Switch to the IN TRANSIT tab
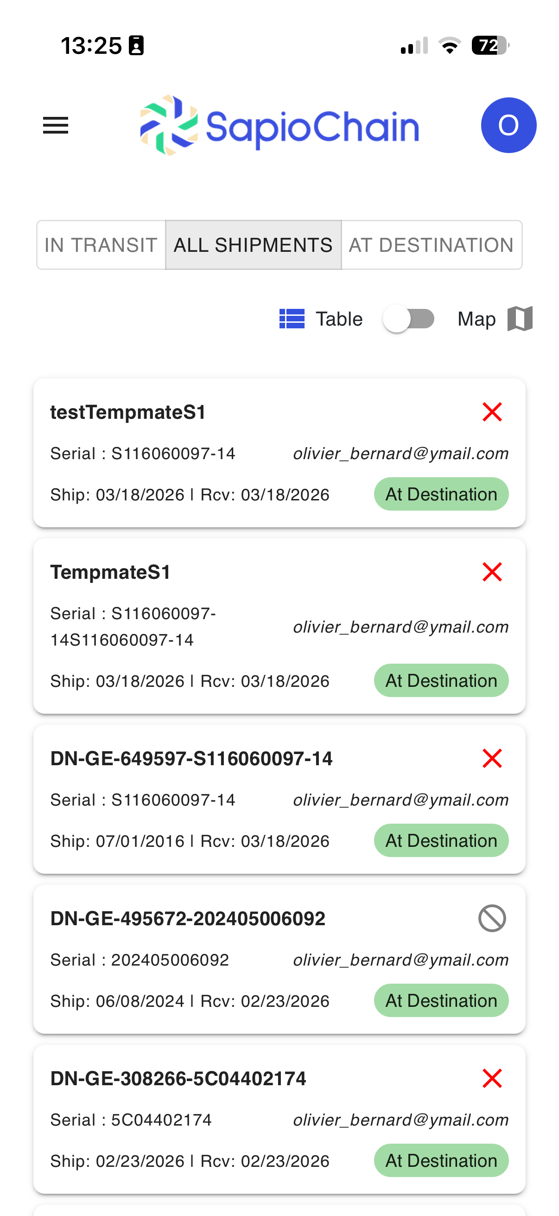Image resolution: width=559 pixels, height=1216 pixels. [x=101, y=245]
